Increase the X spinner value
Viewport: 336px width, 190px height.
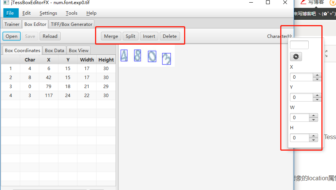pos(317,75)
